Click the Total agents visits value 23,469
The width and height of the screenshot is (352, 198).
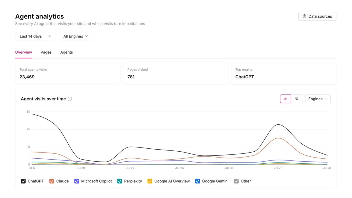coord(27,77)
